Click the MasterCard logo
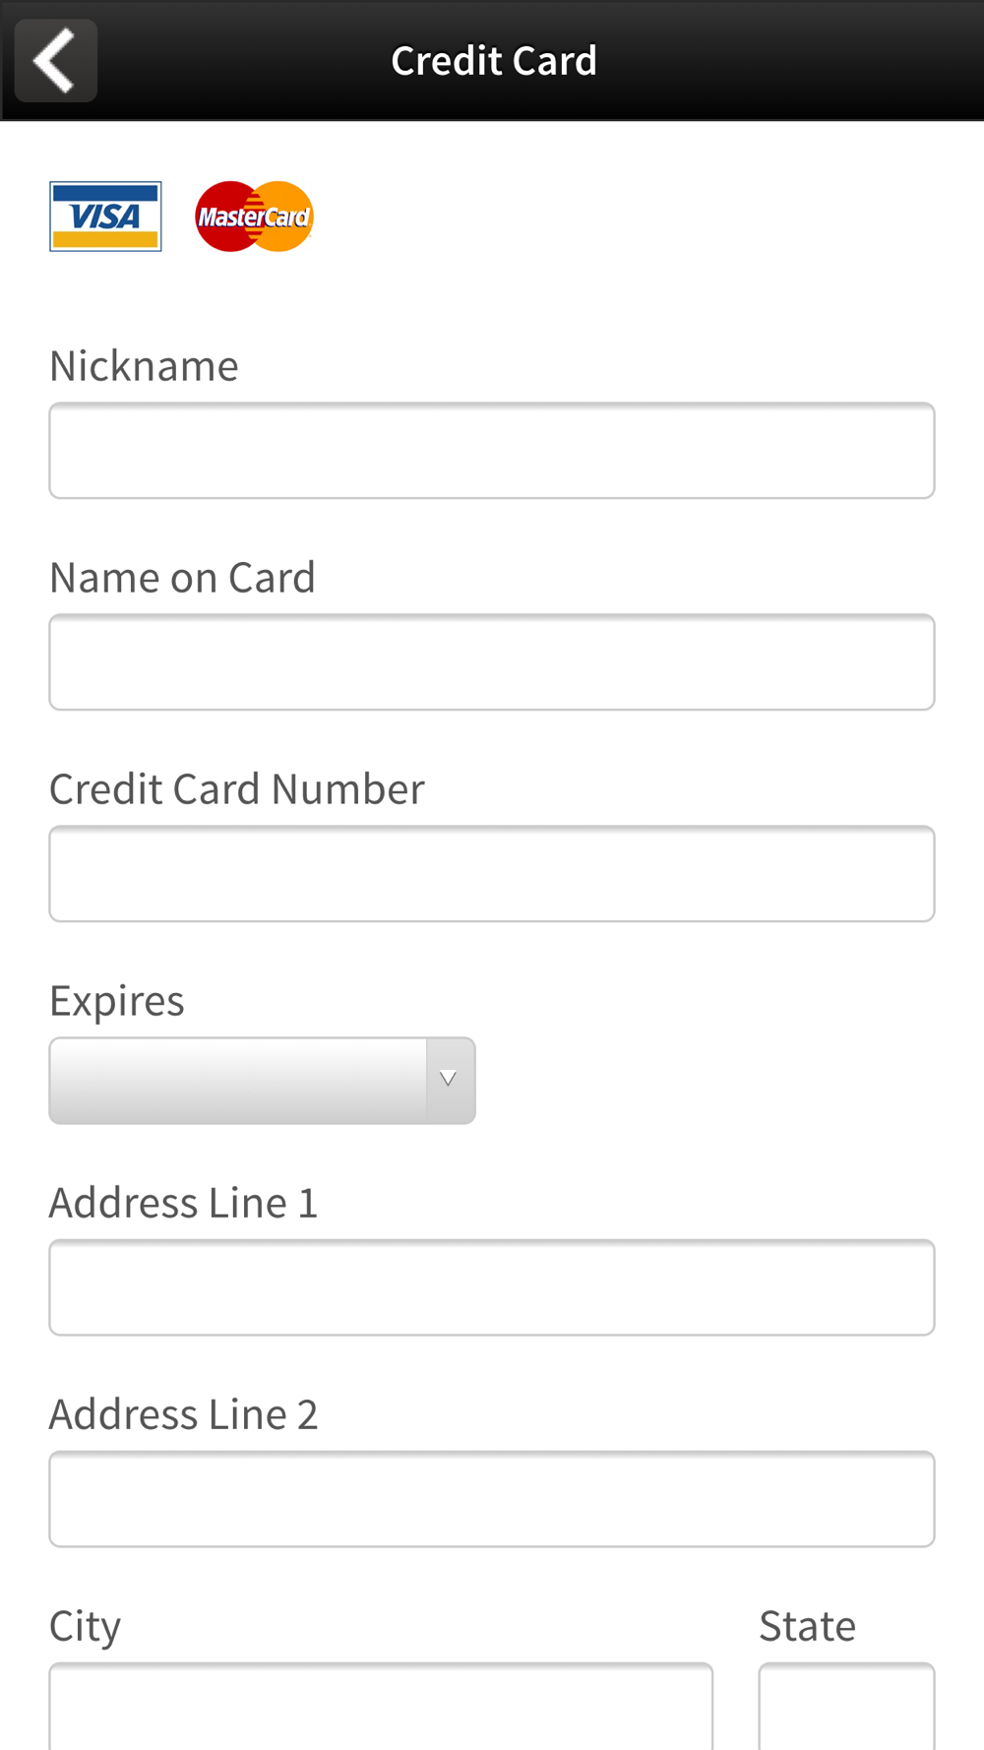 point(254,217)
